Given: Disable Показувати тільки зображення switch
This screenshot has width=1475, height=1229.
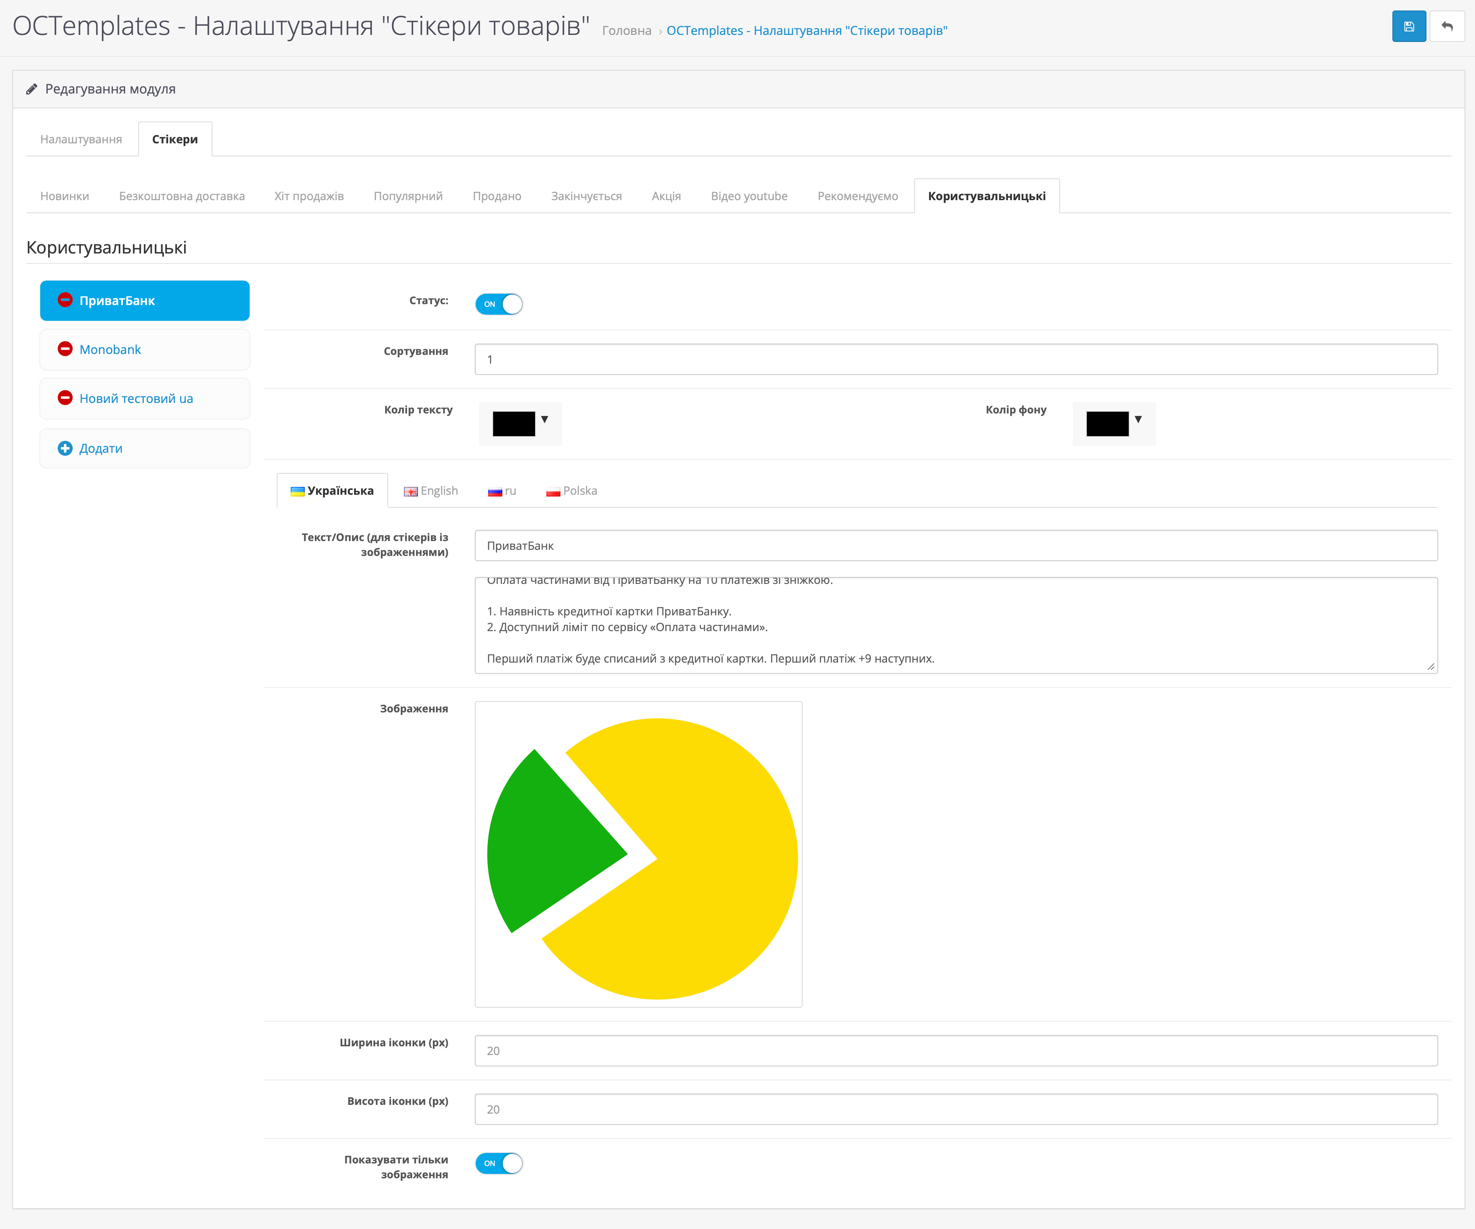Looking at the screenshot, I should pos(499,1164).
